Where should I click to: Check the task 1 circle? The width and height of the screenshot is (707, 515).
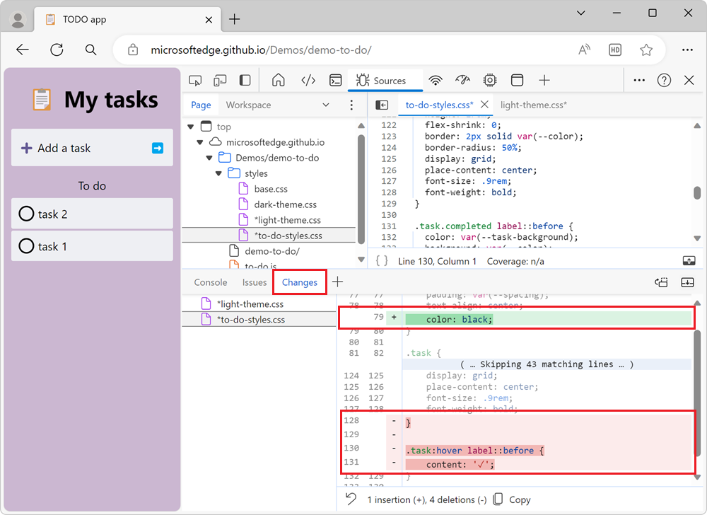click(26, 247)
